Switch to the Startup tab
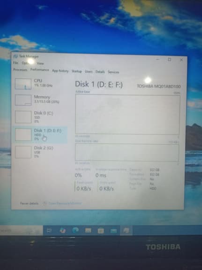This screenshot has width=202, height=270. (77, 71)
